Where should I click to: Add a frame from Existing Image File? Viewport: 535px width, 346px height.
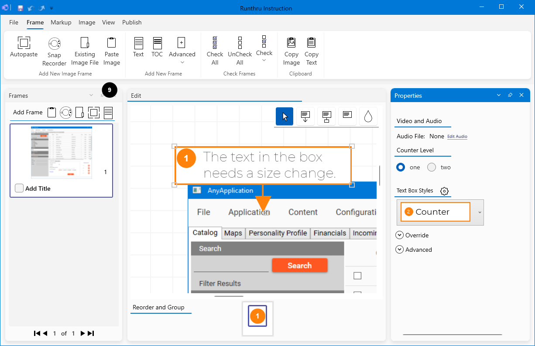coord(85,43)
